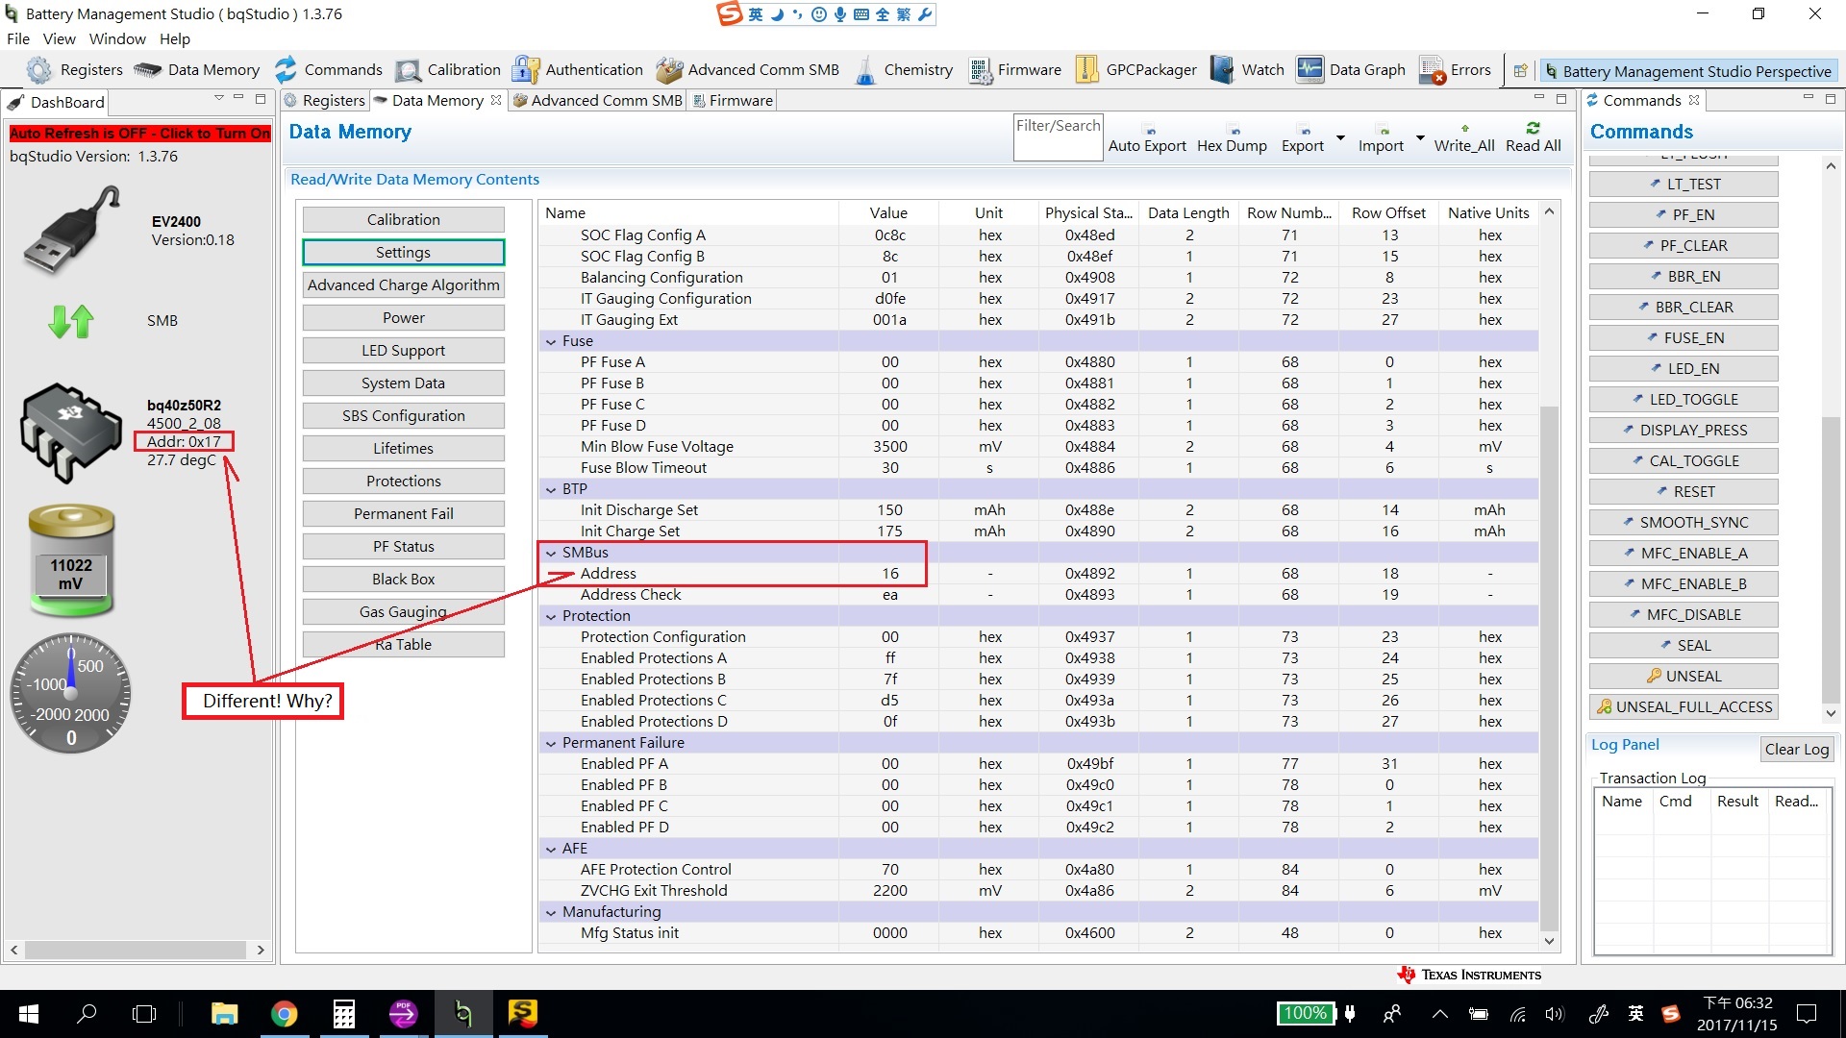This screenshot has height=1038, width=1846.
Task: Click Commands panel scroll down arrow
Action: [x=1831, y=714]
